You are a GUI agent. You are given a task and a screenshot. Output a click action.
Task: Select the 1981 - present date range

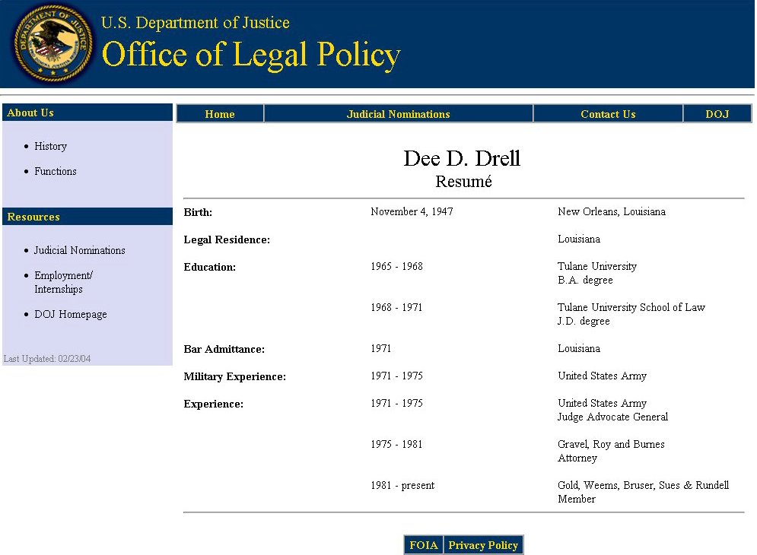[402, 485]
